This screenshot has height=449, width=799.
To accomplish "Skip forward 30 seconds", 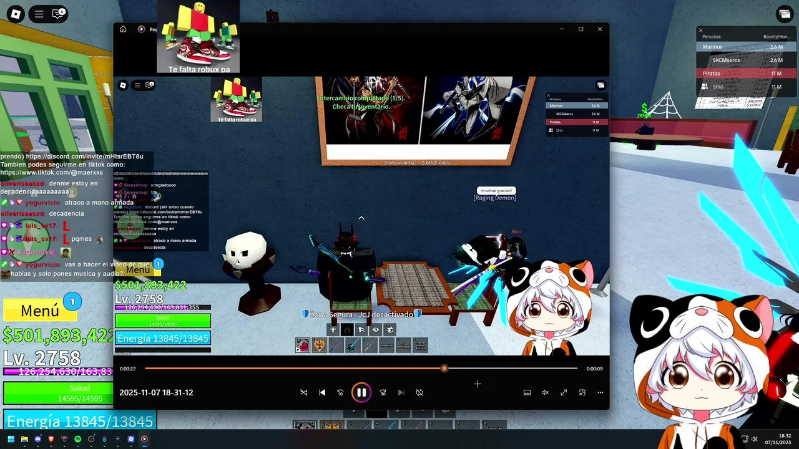I will 383,392.
